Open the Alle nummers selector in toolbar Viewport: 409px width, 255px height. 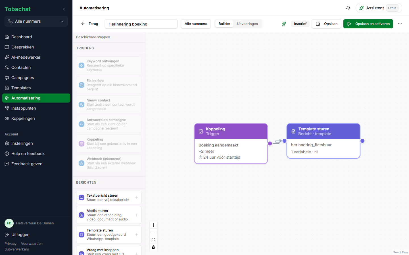pyautogui.click(x=196, y=24)
